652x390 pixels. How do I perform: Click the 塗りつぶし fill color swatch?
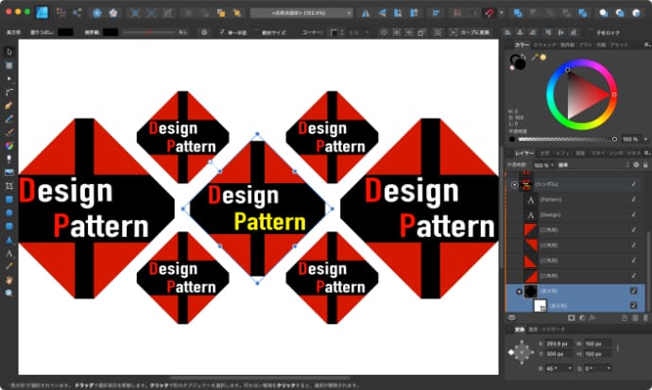(x=65, y=31)
